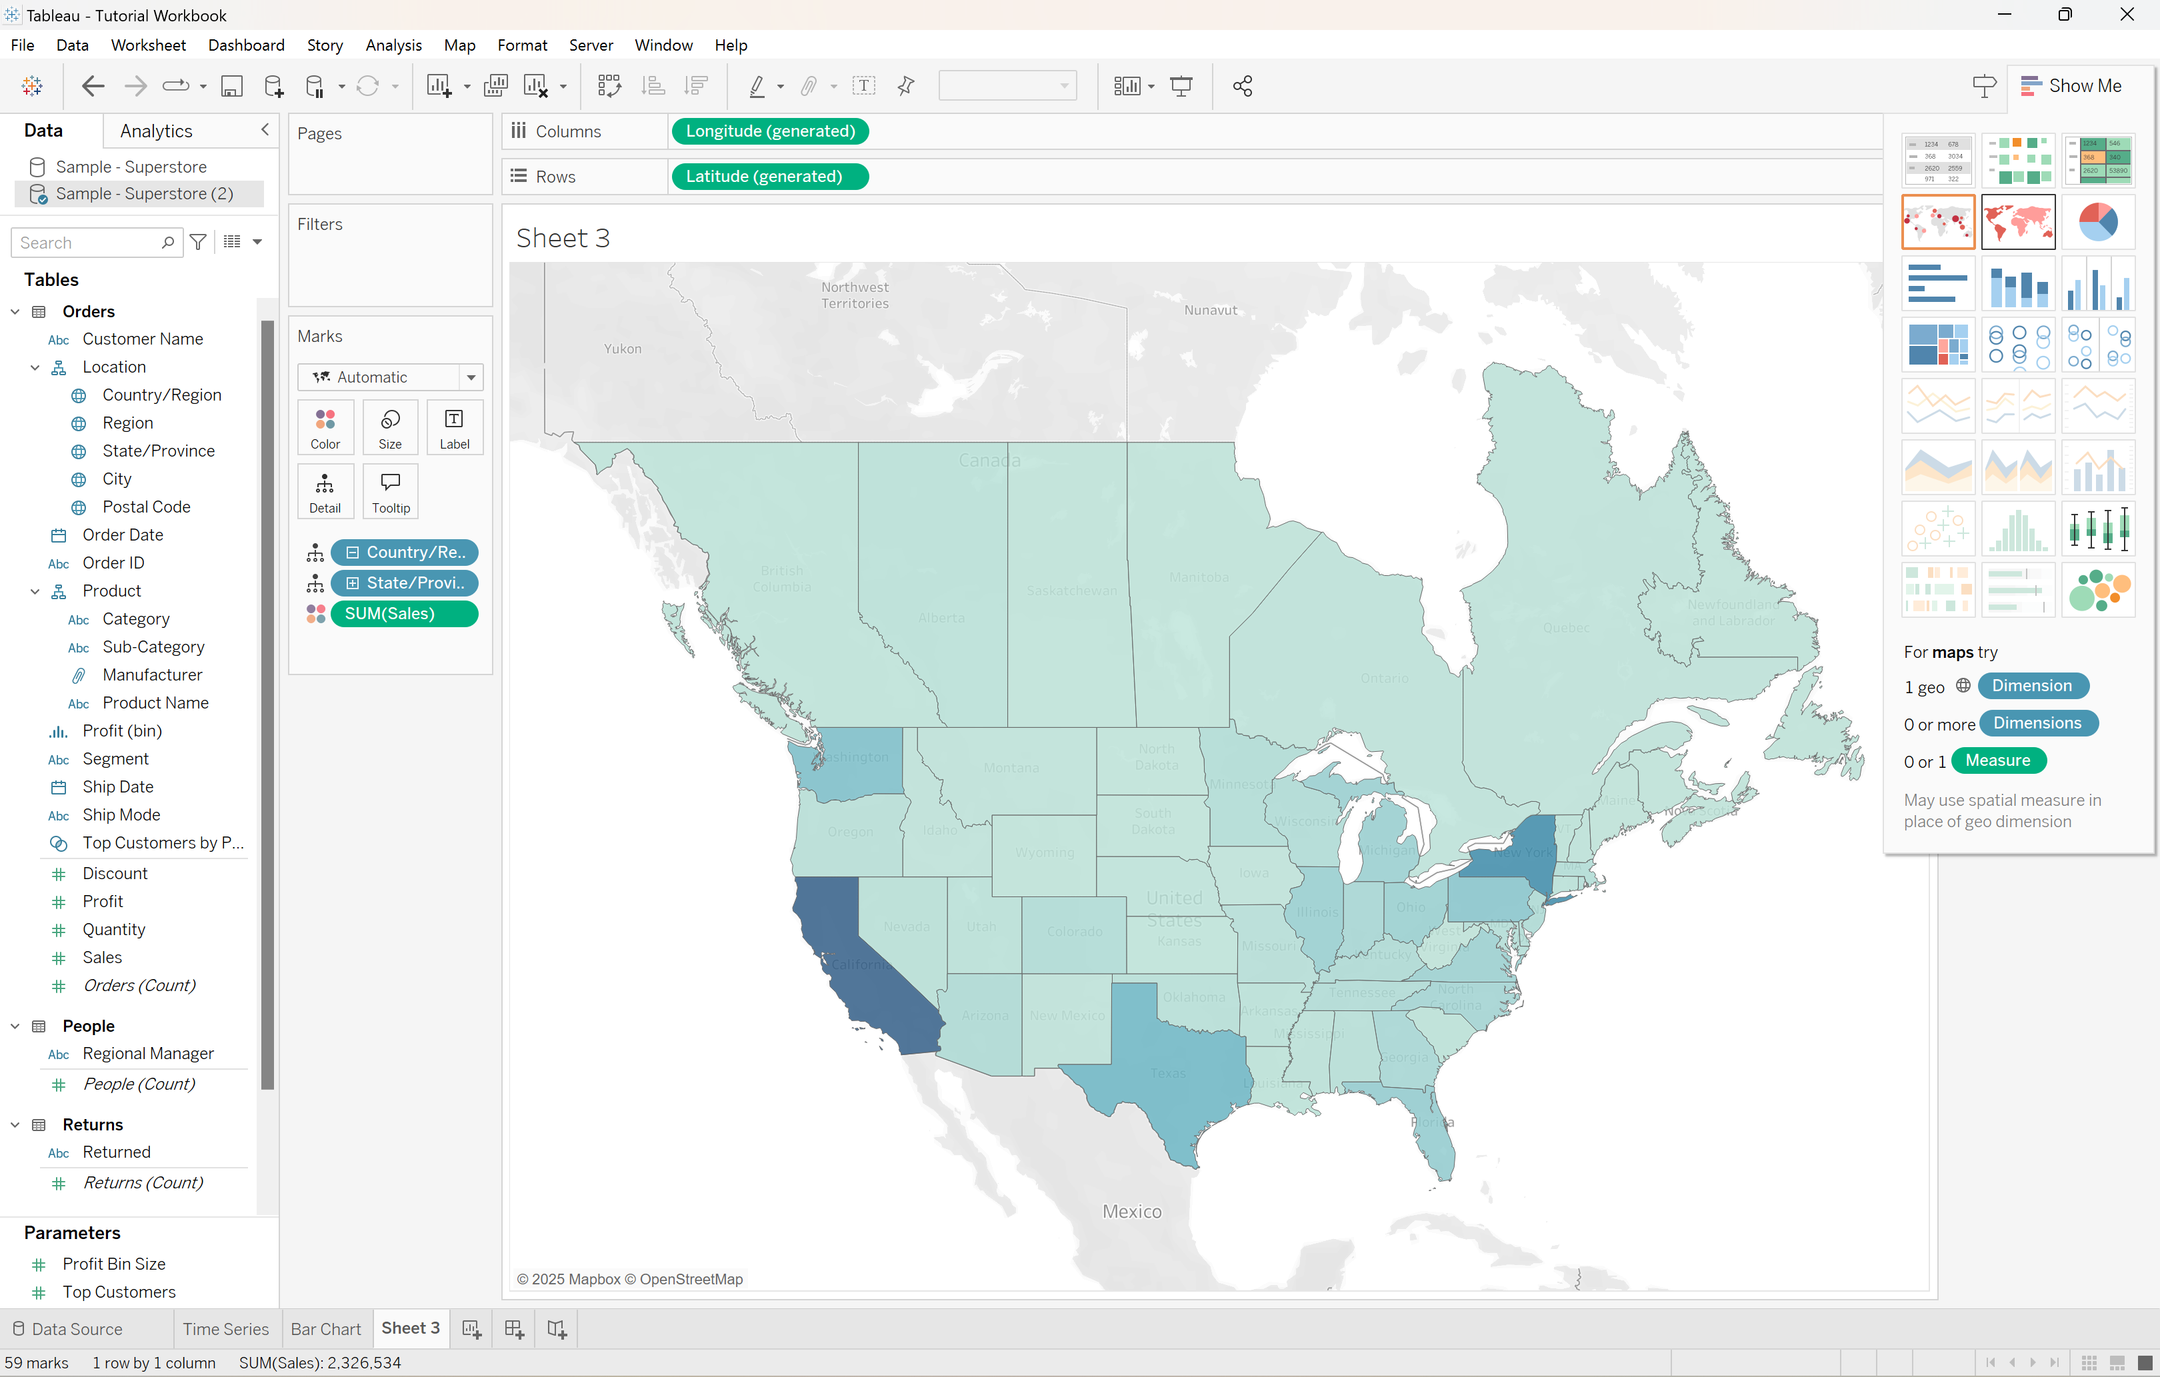The image size is (2160, 1377).
Task: Toggle drill on State/Province pill
Action: [353, 583]
